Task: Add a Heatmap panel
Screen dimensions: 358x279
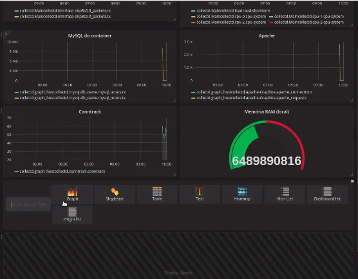Action: pyautogui.click(x=242, y=194)
